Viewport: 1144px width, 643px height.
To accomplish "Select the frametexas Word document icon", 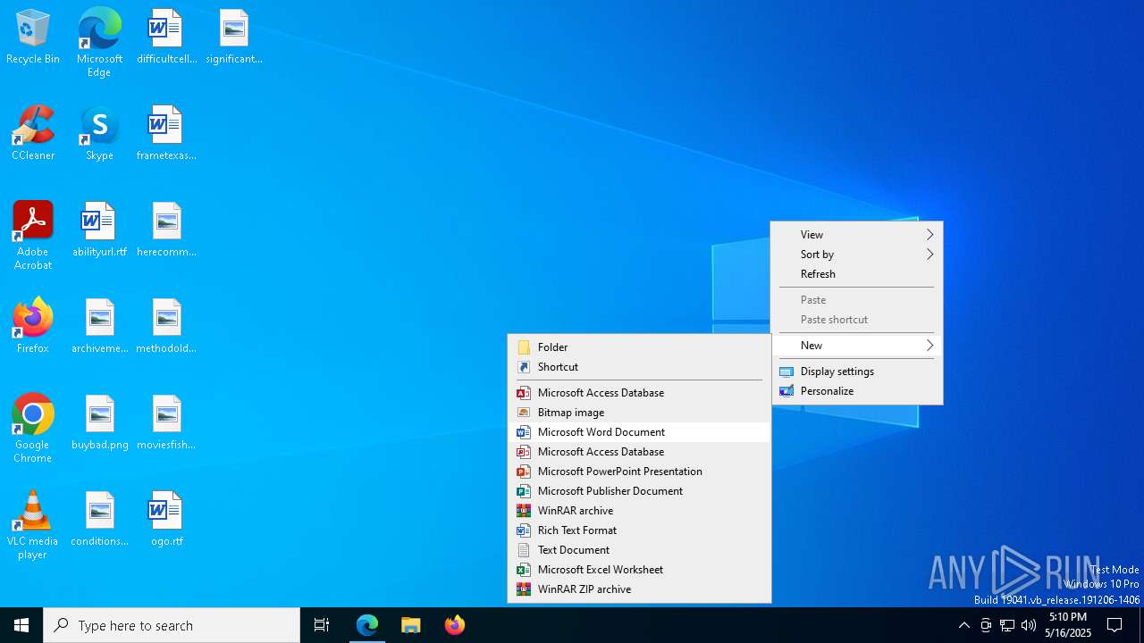I will [166, 134].
